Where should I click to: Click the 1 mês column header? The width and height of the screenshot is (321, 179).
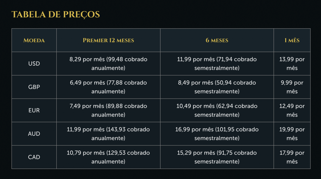click(292, 40)
